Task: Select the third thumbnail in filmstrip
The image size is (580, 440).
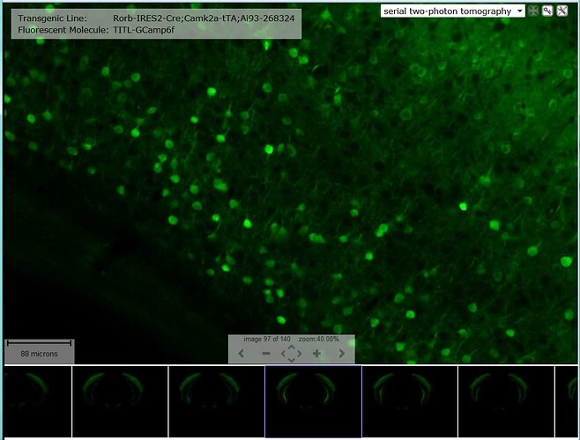Action: click(217, 401)
